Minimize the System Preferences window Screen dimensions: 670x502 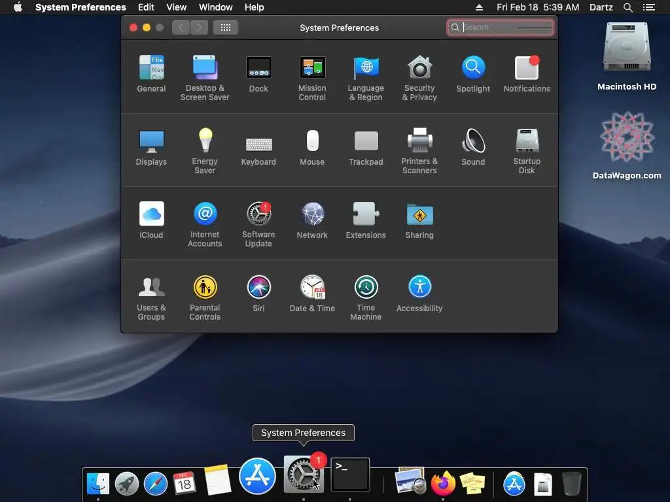click(x=147, y=27)
